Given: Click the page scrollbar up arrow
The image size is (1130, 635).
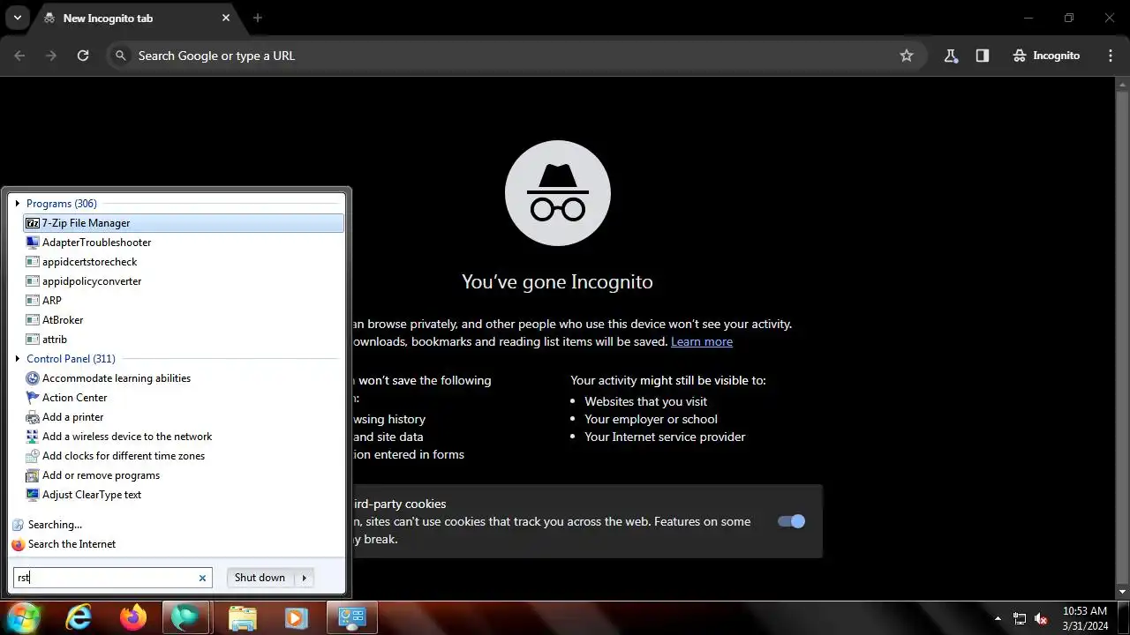Looking at the screenshot, I should [1123, 85].
